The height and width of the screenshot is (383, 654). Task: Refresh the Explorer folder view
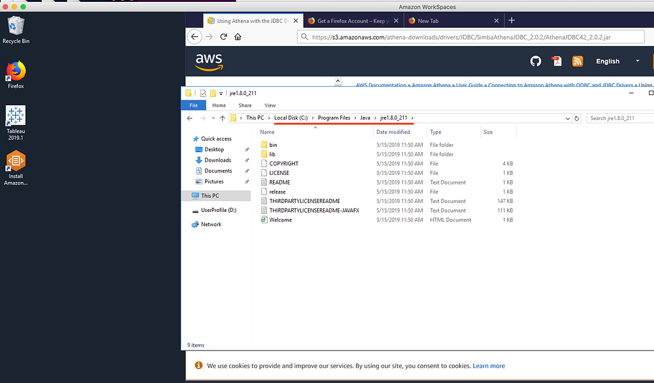577,118
